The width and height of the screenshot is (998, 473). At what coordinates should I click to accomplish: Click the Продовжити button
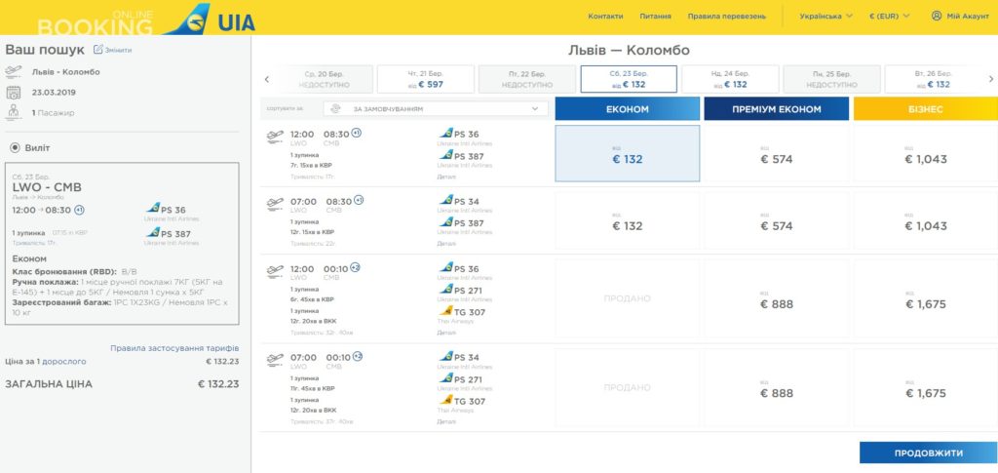(x=929, y=453)
